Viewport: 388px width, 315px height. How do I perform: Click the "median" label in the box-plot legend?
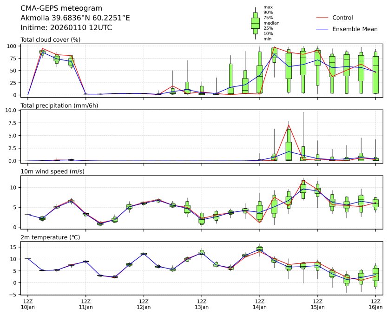(271, 23)
